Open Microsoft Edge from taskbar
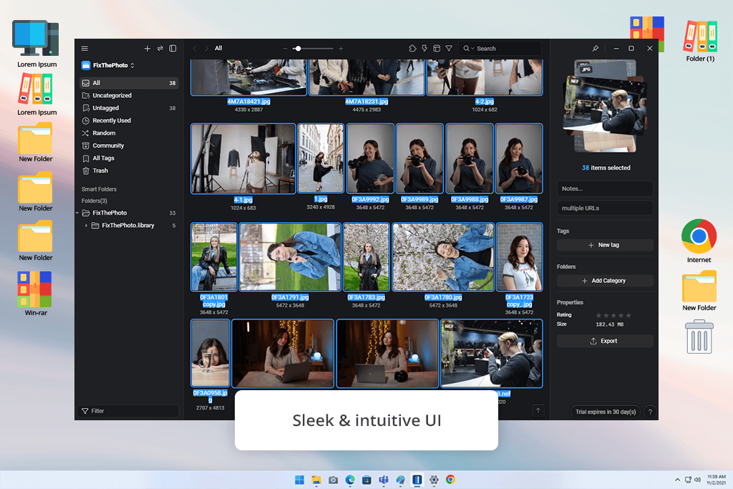The width and height of the screenshot is (733, 489). (x=350, y=480)
